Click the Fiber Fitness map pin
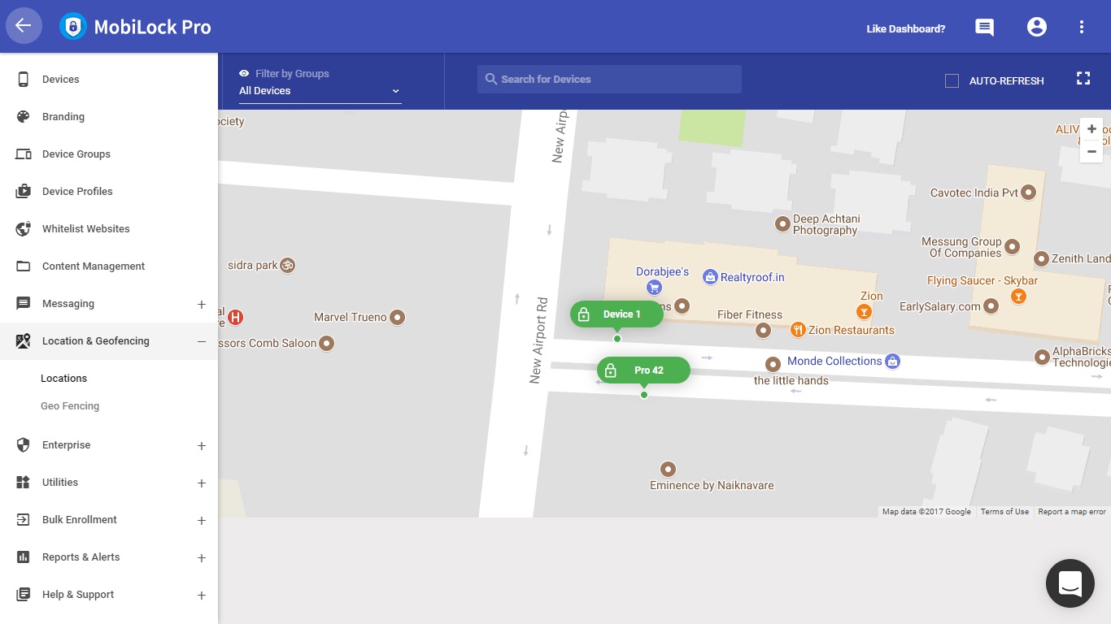The height and width of the screenshot is (624, 1111). (x=763, y=329)
